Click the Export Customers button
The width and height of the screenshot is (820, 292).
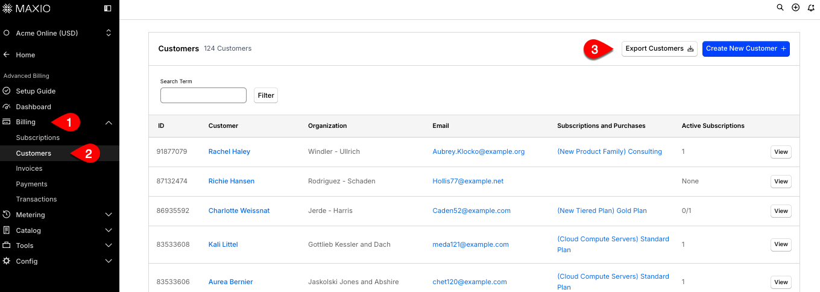tap(660, 49)
